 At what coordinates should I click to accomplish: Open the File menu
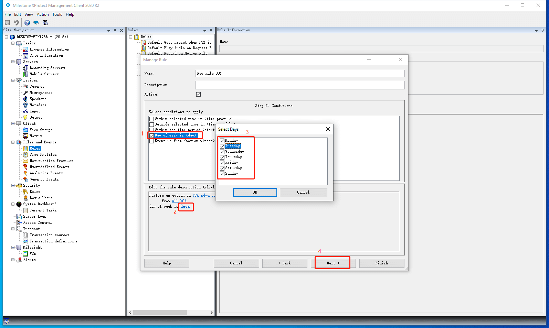click(x=8, y=14)
